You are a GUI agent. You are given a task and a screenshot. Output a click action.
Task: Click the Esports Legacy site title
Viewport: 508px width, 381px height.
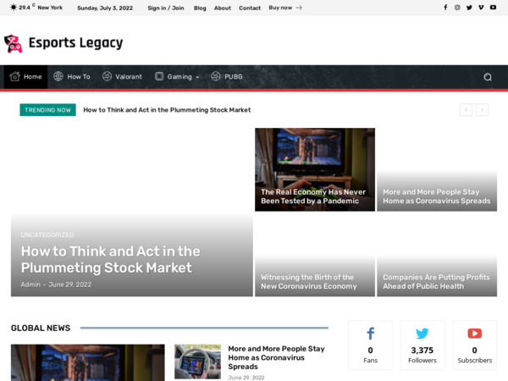(76, 43)
